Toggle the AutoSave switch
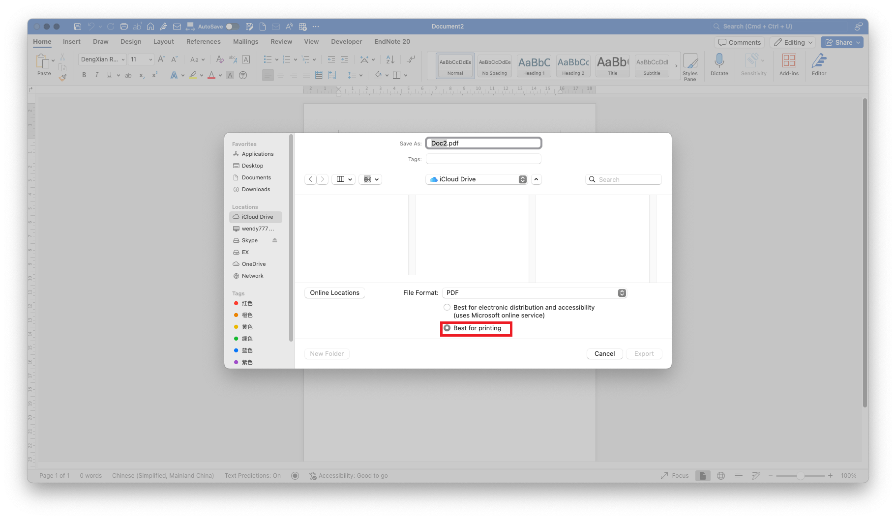This screenshot has width=896, height=519. (233, 27)
